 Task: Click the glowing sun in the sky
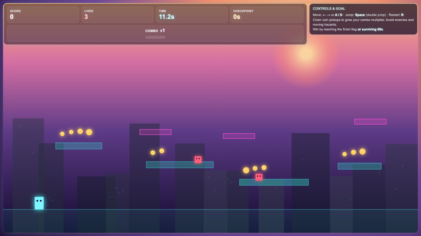click(x=306, y=54)
